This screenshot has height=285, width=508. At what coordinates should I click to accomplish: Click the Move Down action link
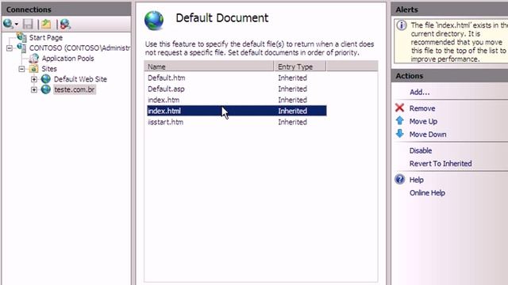click(x=428, y=134)
